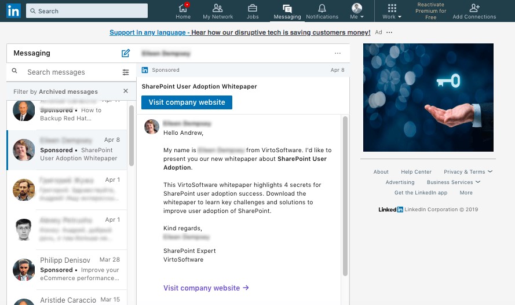This screenshot has width=515, height=305.
Task: Click the Sponsored LinkedIn icon in message header
Action: (x=145, y=70)
